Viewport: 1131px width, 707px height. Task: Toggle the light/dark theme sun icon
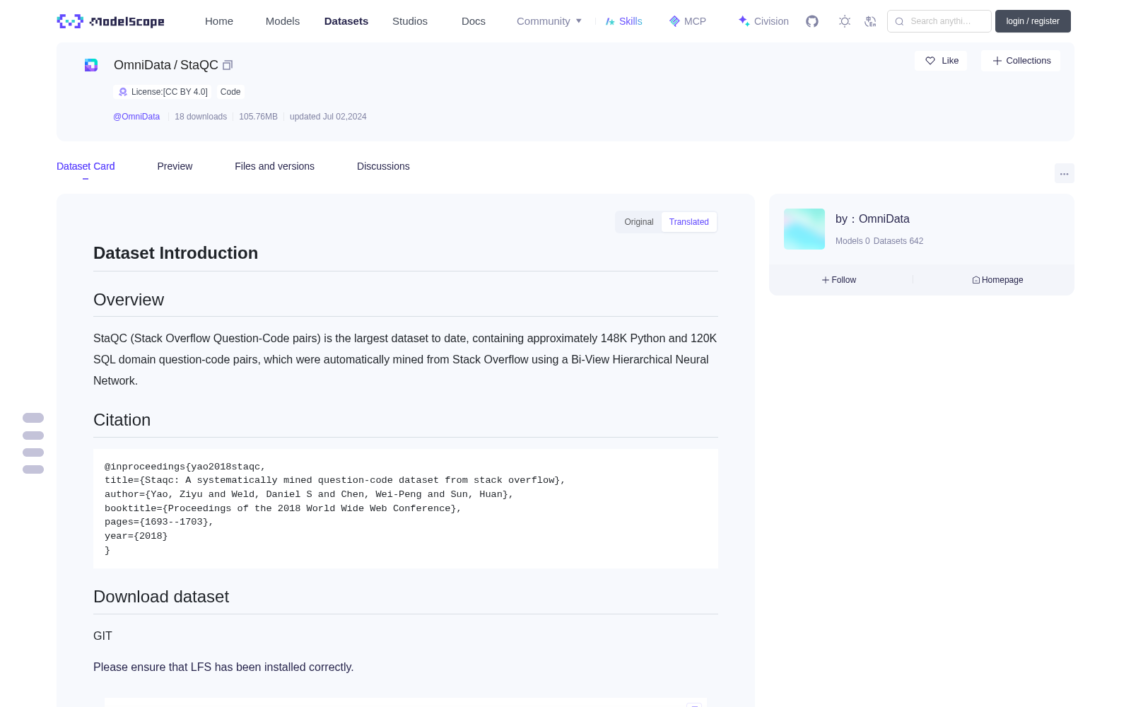845,21
